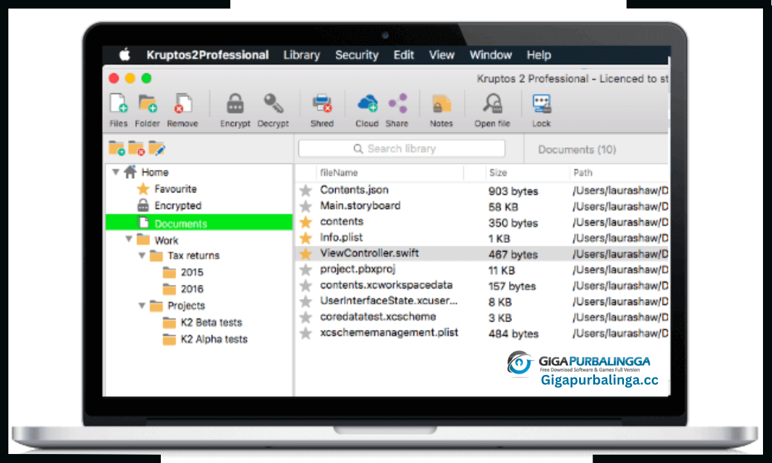Add a folder using the Folder icon
Image resolution: width=772 pixels, height=463 pixels.
coord(148,104)
